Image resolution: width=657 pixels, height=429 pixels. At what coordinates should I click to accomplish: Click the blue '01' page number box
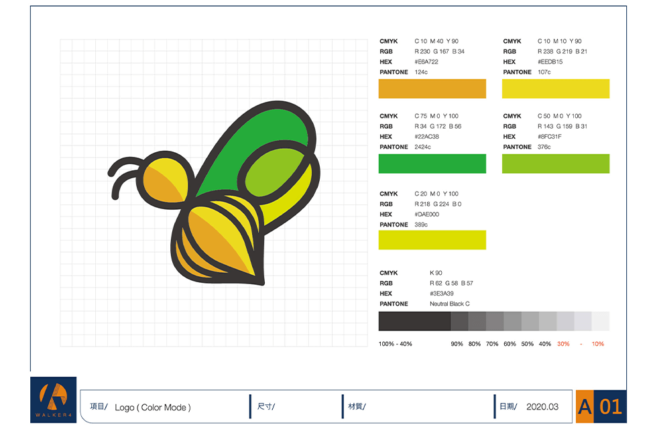610,406
